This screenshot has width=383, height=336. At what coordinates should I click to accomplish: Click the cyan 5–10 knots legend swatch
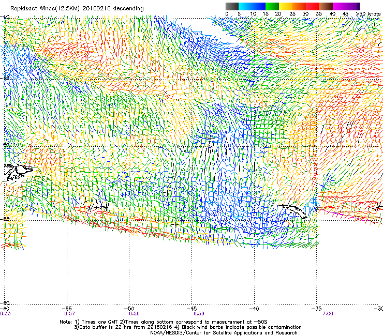point(245,6)
